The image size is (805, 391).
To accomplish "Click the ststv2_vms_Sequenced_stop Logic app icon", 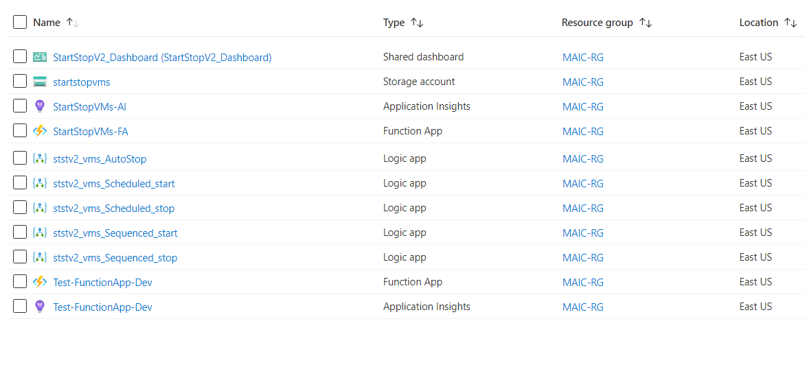I will pos(40,257).
